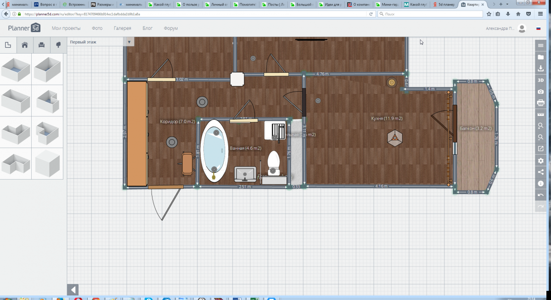Go to the 'Галерея' page
Image resolution: width=551 pixels, height=300 pixels.
(122, 28)
